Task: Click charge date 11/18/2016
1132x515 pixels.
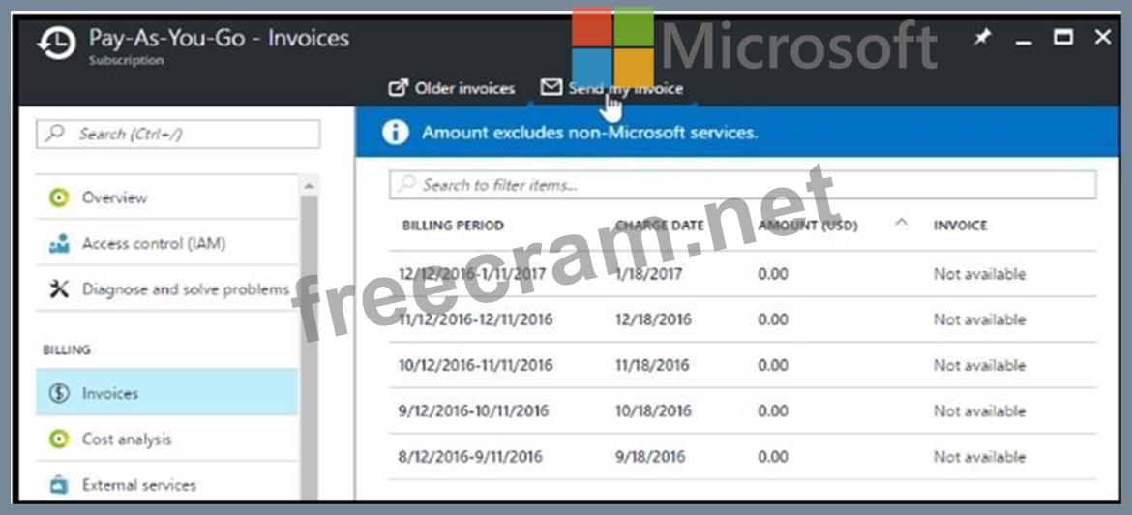Action: tap(652, 365)
